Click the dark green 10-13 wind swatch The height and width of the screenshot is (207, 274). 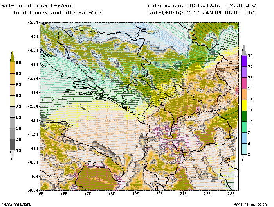tap(244, 116)
